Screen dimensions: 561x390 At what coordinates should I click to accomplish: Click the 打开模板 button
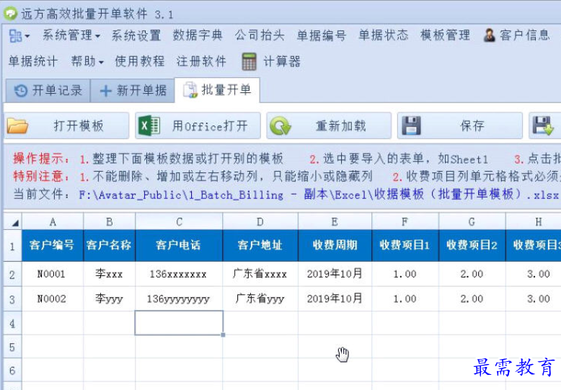67,125
